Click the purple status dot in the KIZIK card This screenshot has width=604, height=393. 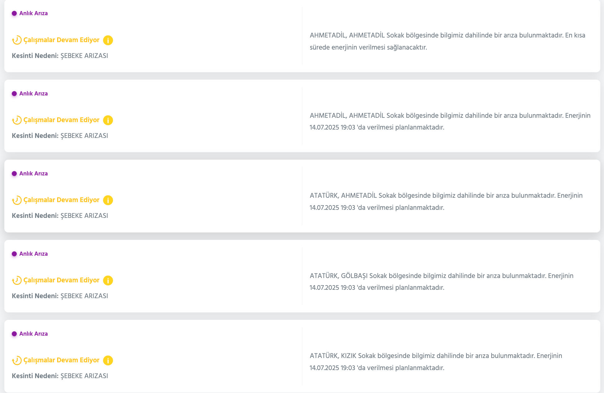coord(14,334)
